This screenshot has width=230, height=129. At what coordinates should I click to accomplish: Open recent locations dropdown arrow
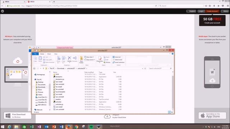coord(41,68)
